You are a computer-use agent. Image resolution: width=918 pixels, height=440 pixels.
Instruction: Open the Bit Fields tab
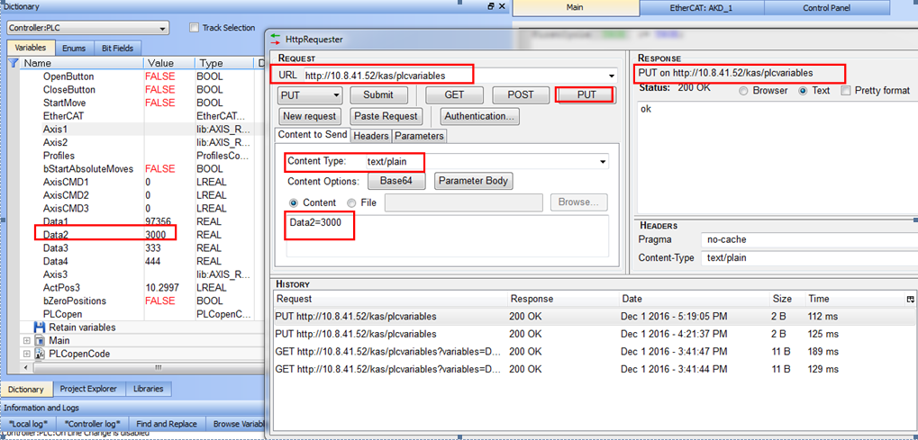[x=117, y=48]
